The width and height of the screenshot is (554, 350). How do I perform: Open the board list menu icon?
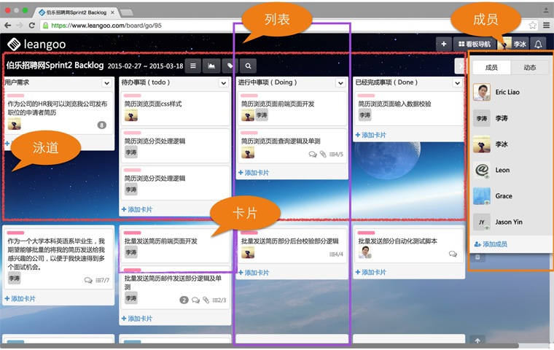(193, 66)
